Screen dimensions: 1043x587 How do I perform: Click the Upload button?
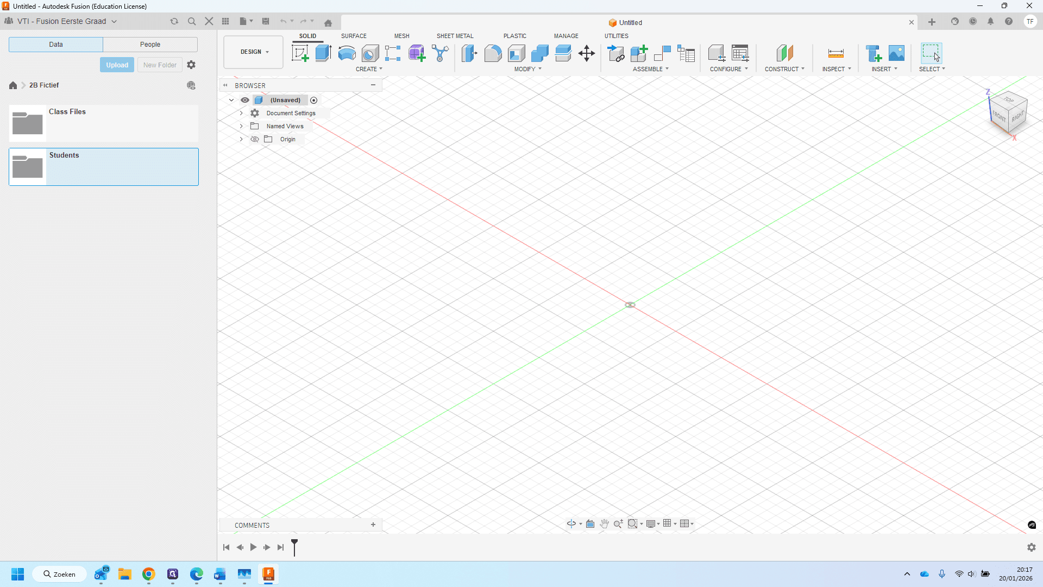click(117, 65)
